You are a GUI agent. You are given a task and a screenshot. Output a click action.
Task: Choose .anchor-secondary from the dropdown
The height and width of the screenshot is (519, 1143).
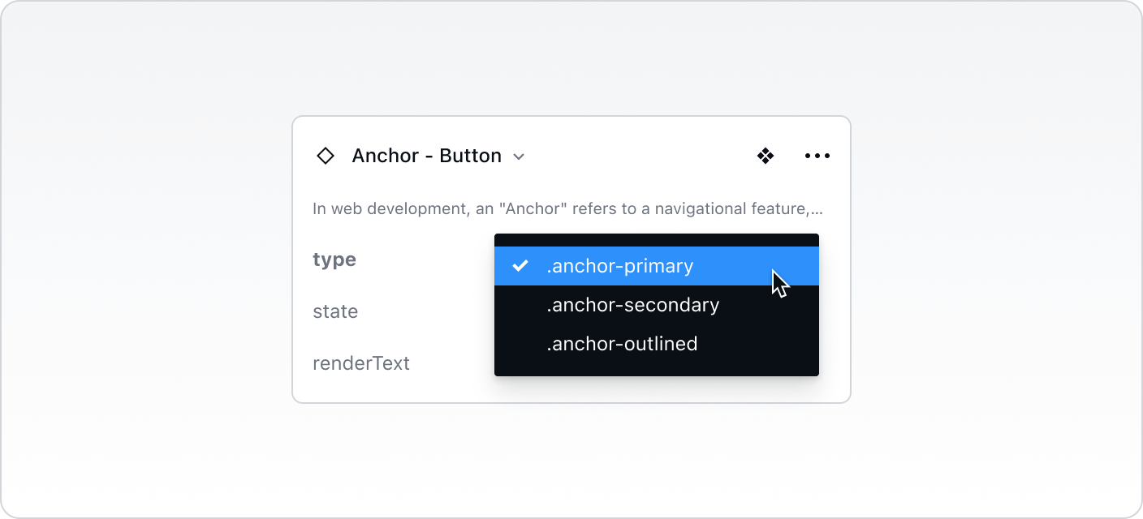[x=633, y=305]
